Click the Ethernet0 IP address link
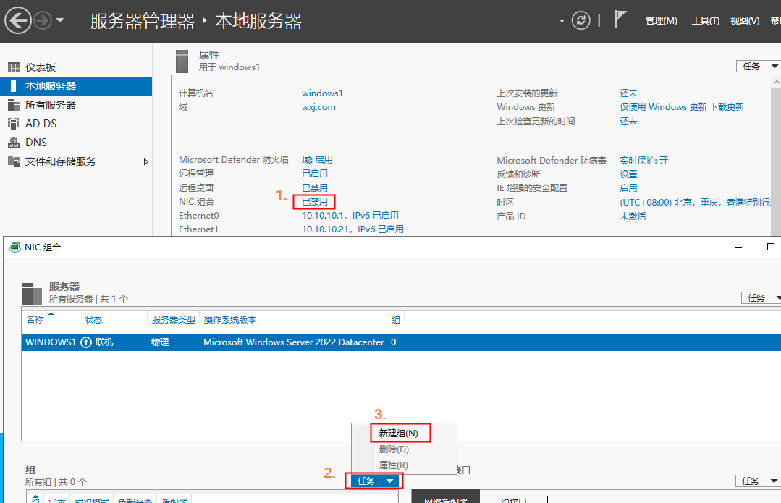This screenshot has height=503, width=781. click(x=350, y=215)
